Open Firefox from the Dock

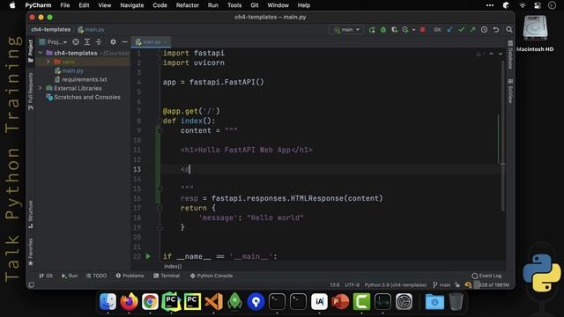(129, 301)
